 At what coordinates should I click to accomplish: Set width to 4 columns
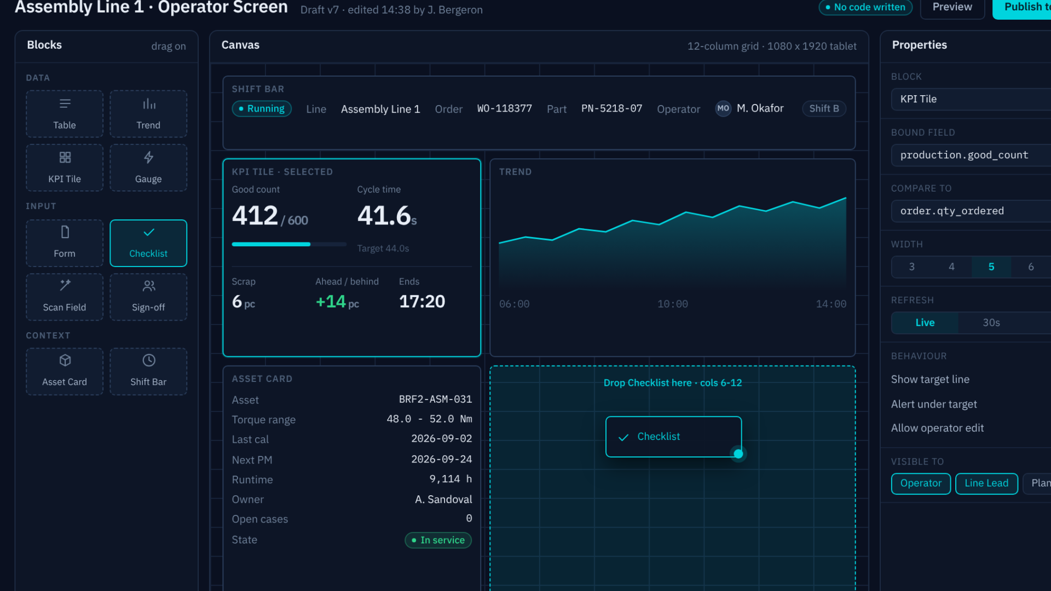pyautogui.click(x=951, y=267)
